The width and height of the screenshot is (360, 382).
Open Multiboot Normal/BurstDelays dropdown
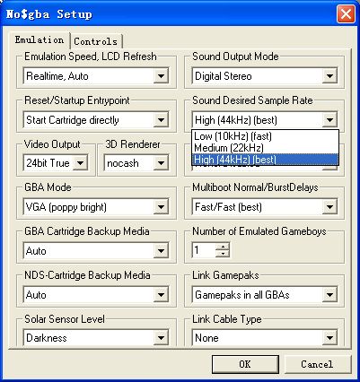(329, 207)
